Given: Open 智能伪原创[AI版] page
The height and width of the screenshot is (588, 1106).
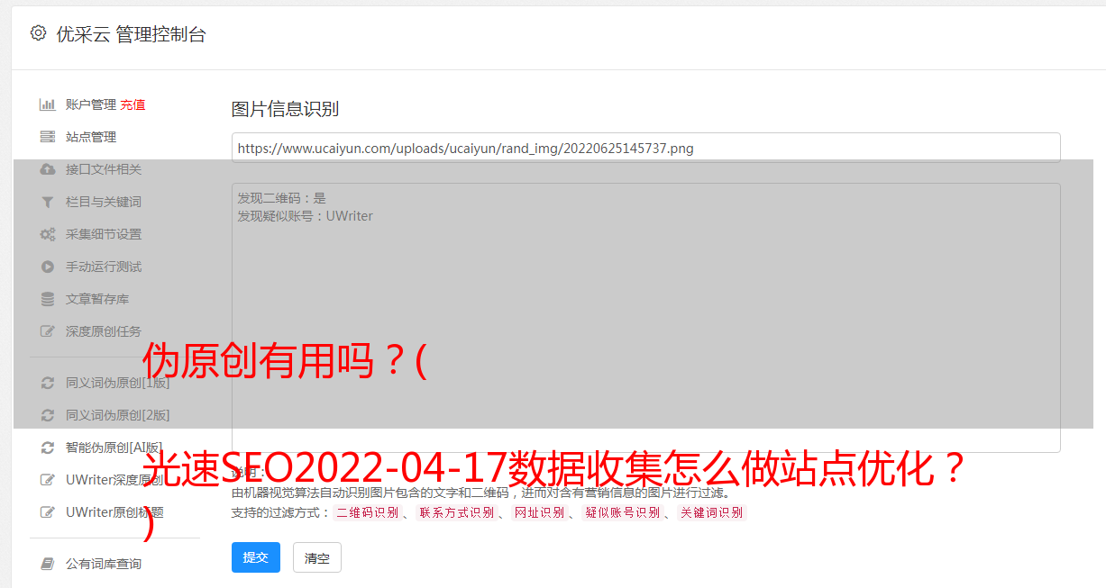Looking at the screenshot, I should click(102, 448).
